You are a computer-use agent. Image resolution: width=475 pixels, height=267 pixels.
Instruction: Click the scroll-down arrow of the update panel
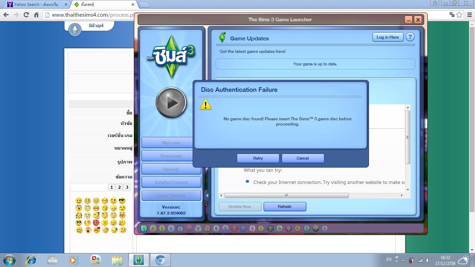click(408, 190)
